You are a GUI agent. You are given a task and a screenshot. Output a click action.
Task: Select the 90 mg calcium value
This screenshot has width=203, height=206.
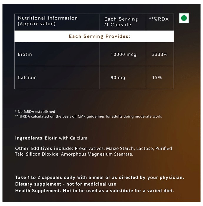[x=118, y=77]
